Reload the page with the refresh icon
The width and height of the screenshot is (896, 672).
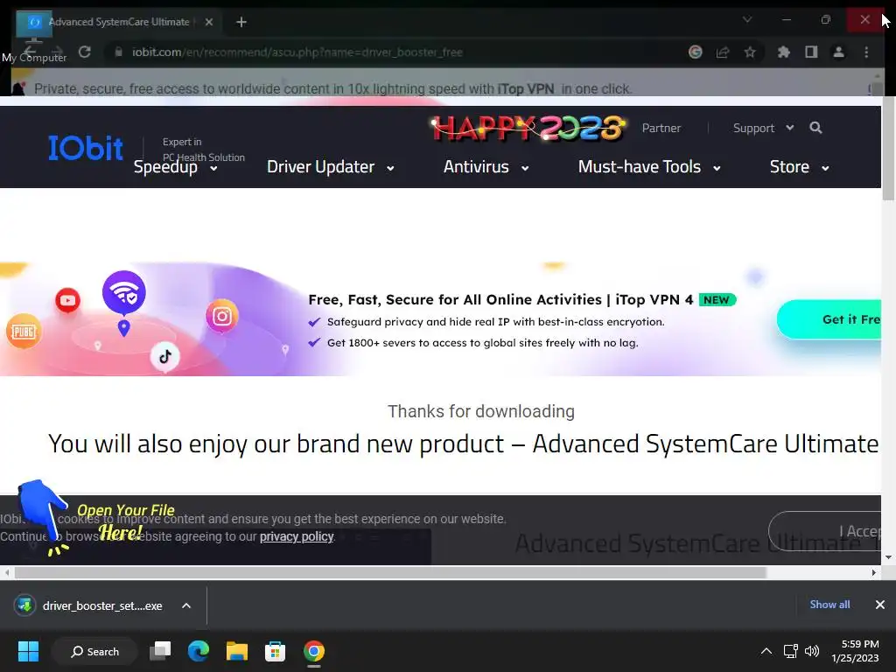click(85, 52)
